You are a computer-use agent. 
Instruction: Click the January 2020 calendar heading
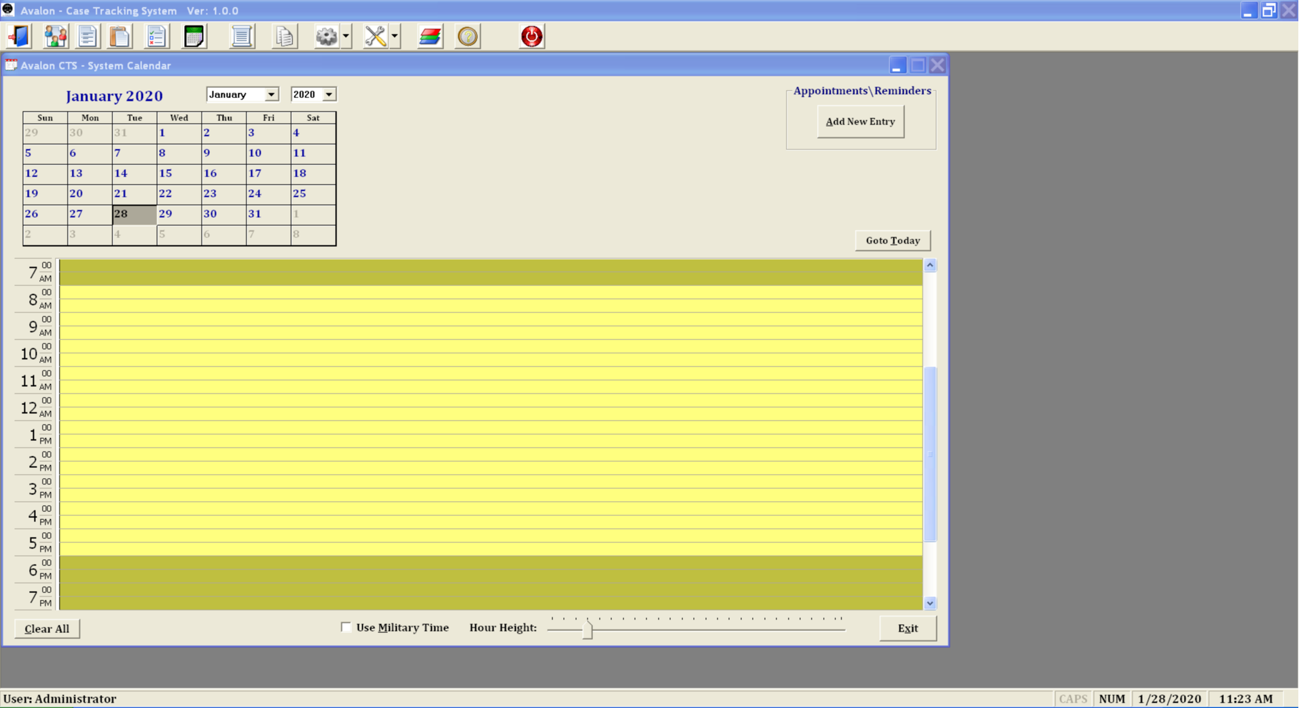[x=114, y=96]
